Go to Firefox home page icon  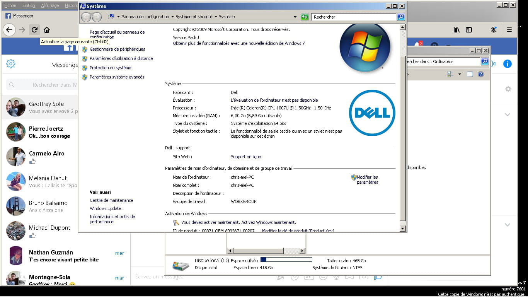coord(47,30)
